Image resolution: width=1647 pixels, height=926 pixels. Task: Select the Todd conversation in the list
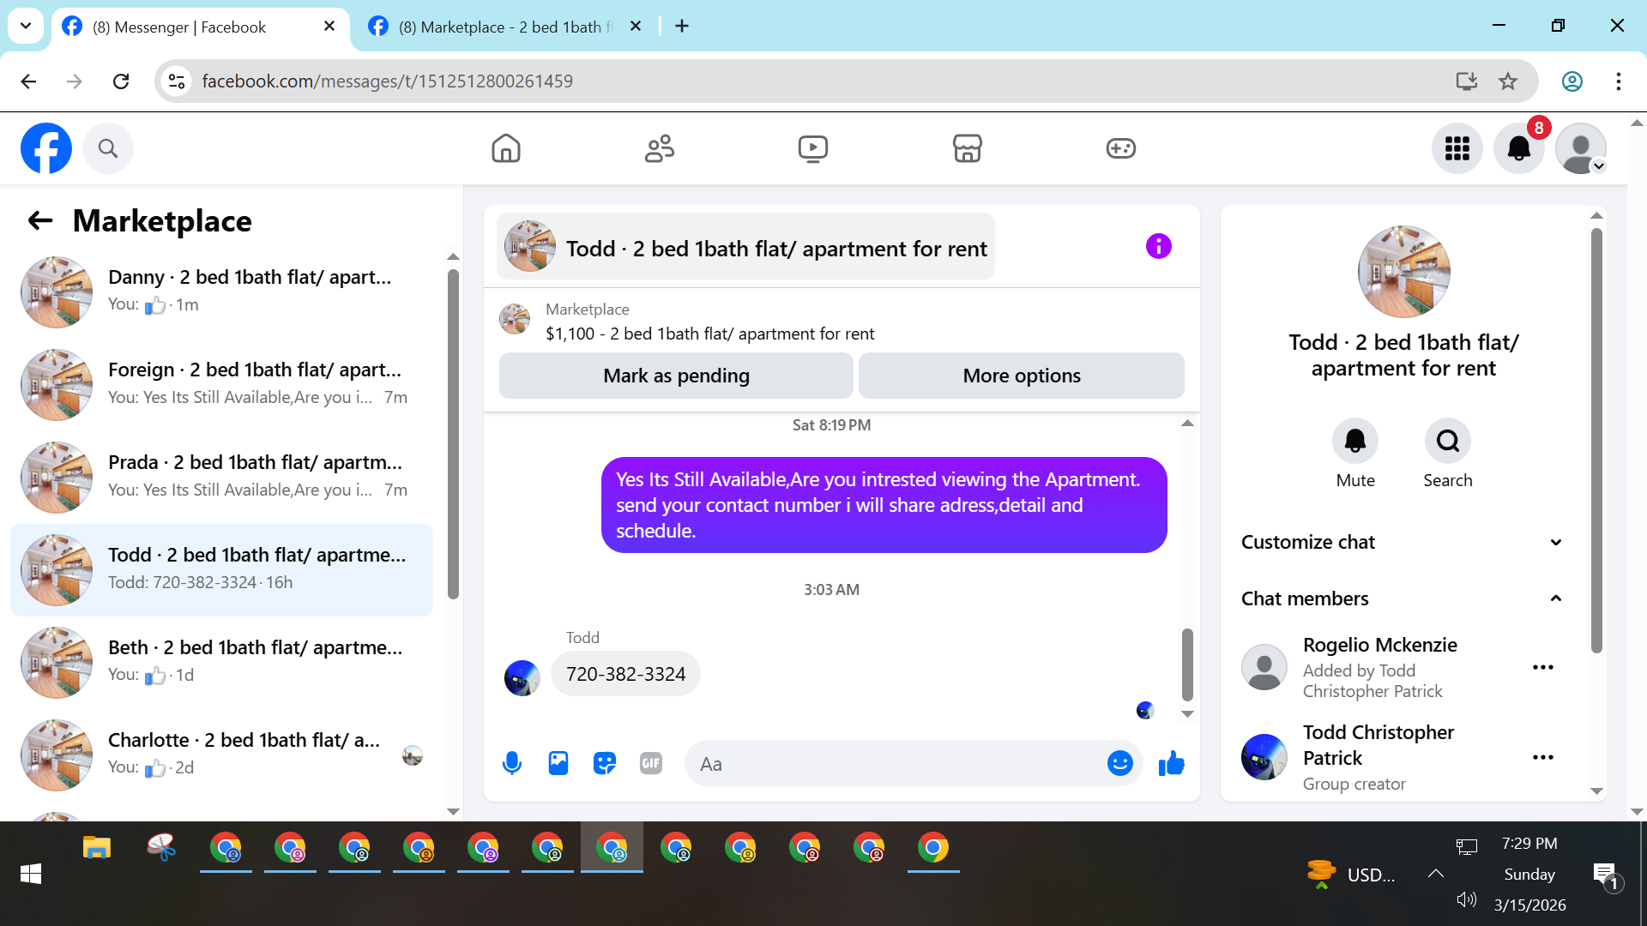click(221, 569)
